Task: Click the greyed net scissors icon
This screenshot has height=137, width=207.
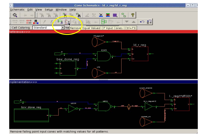Action: pyautogui.click(x=74, y=22)
